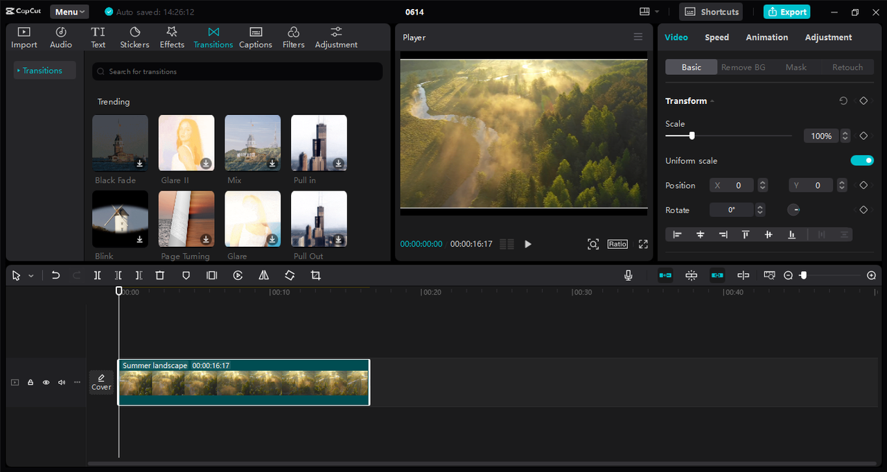887x472 pixels.
Task: Click the Cover edit button
Action: tap(101, 382)
